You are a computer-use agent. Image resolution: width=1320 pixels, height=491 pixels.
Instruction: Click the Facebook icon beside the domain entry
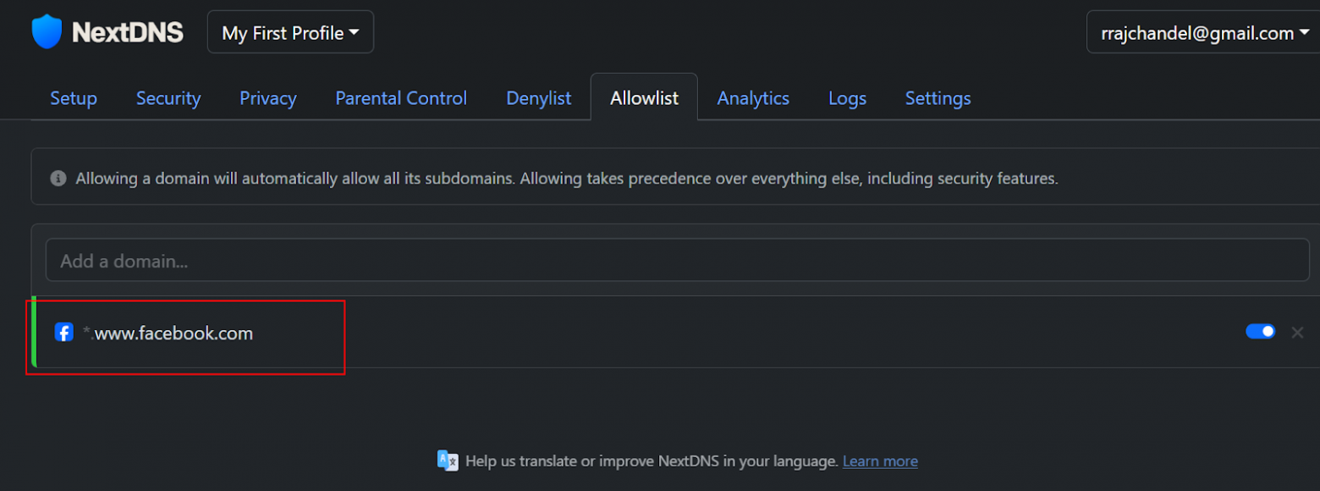(64, 333)
